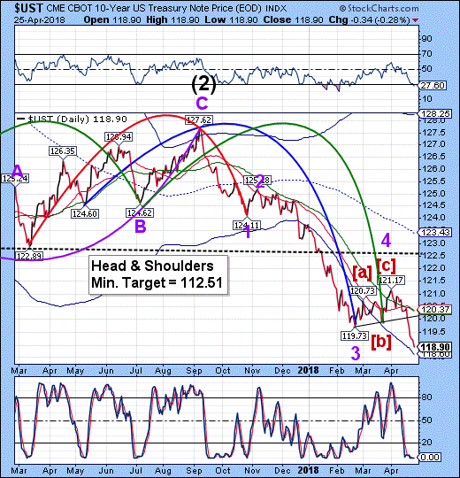Click the red [c] wave label
Screen dimensions: 460x478
pos(387,266)
